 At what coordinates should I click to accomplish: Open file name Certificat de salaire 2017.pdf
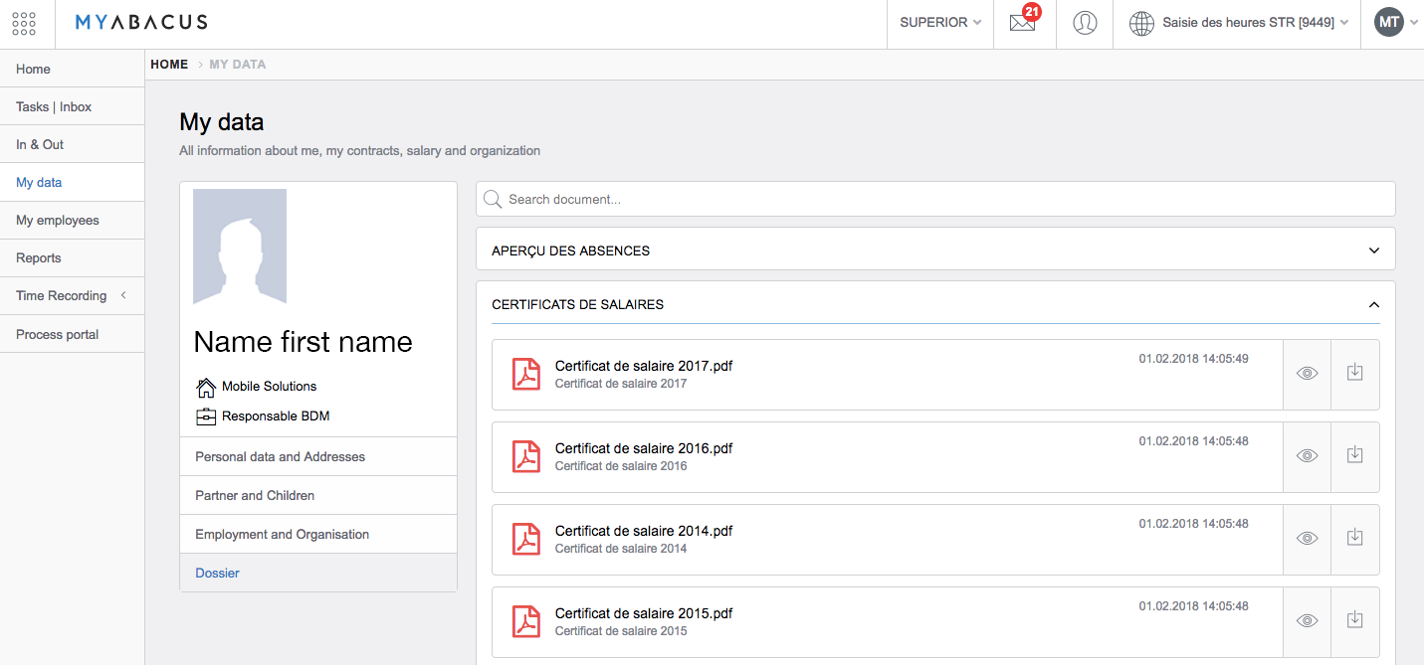coord(644,366)
